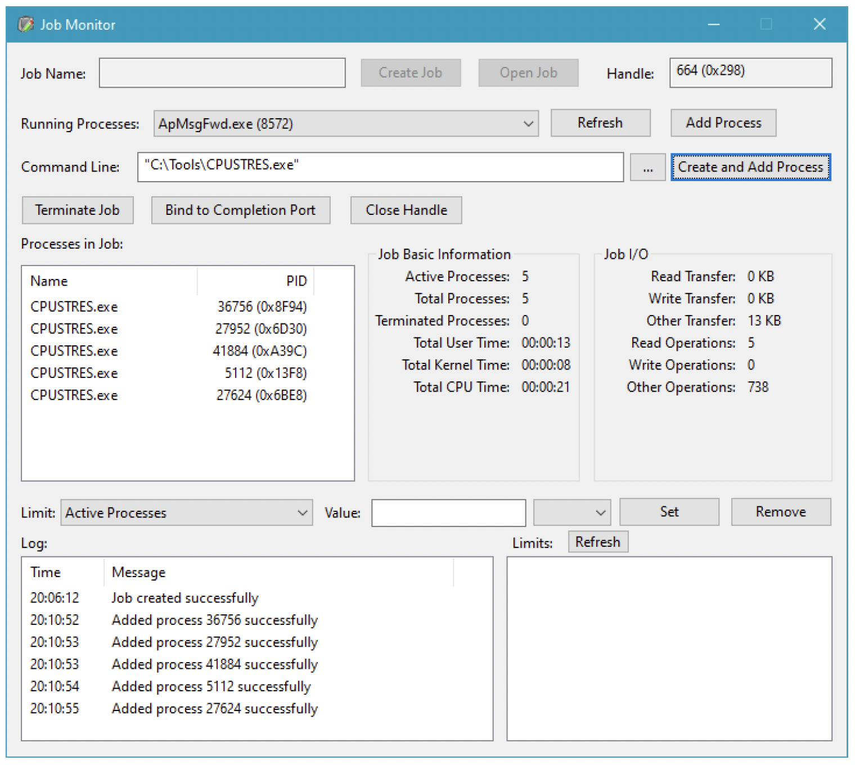Click Bind to Completion Port
Viewport: 855px width, 765px height.
point(240,210)
